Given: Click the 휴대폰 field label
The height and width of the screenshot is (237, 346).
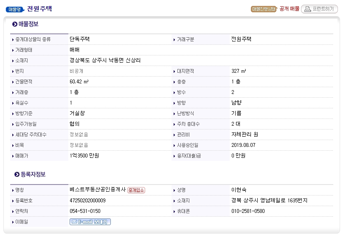Looking at the screenshot, I should point(183,211).
